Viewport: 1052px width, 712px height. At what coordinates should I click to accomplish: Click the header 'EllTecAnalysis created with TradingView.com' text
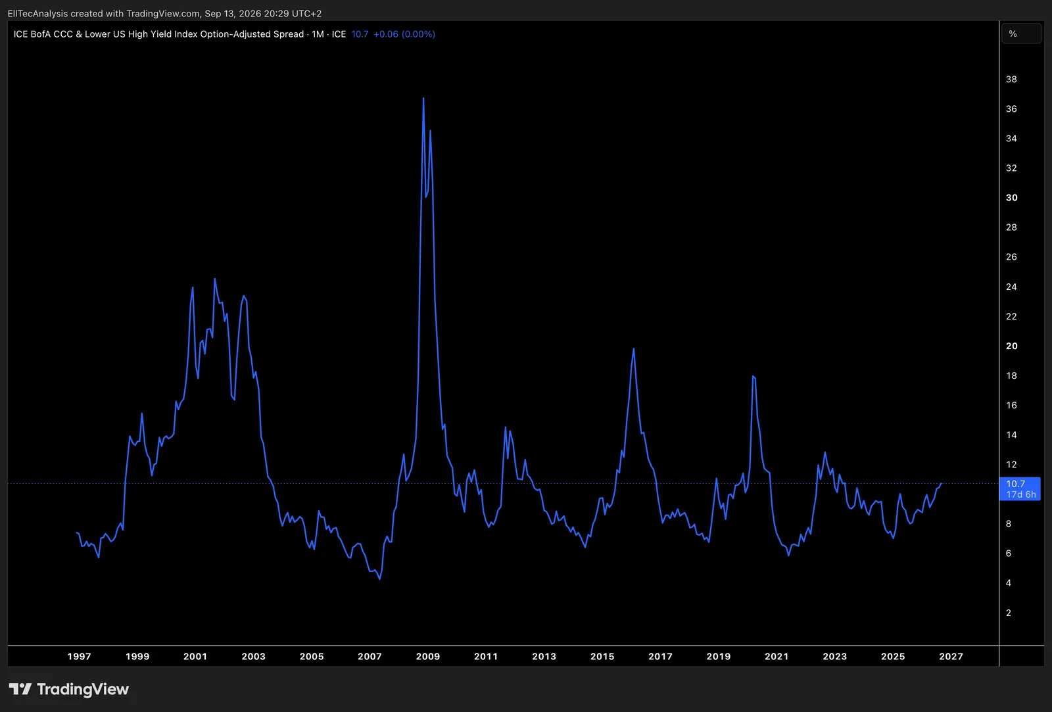104,13
